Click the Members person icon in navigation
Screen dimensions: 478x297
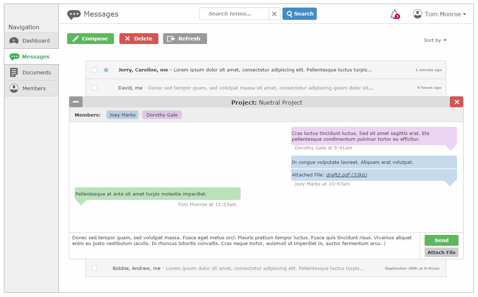click(14, 88)
